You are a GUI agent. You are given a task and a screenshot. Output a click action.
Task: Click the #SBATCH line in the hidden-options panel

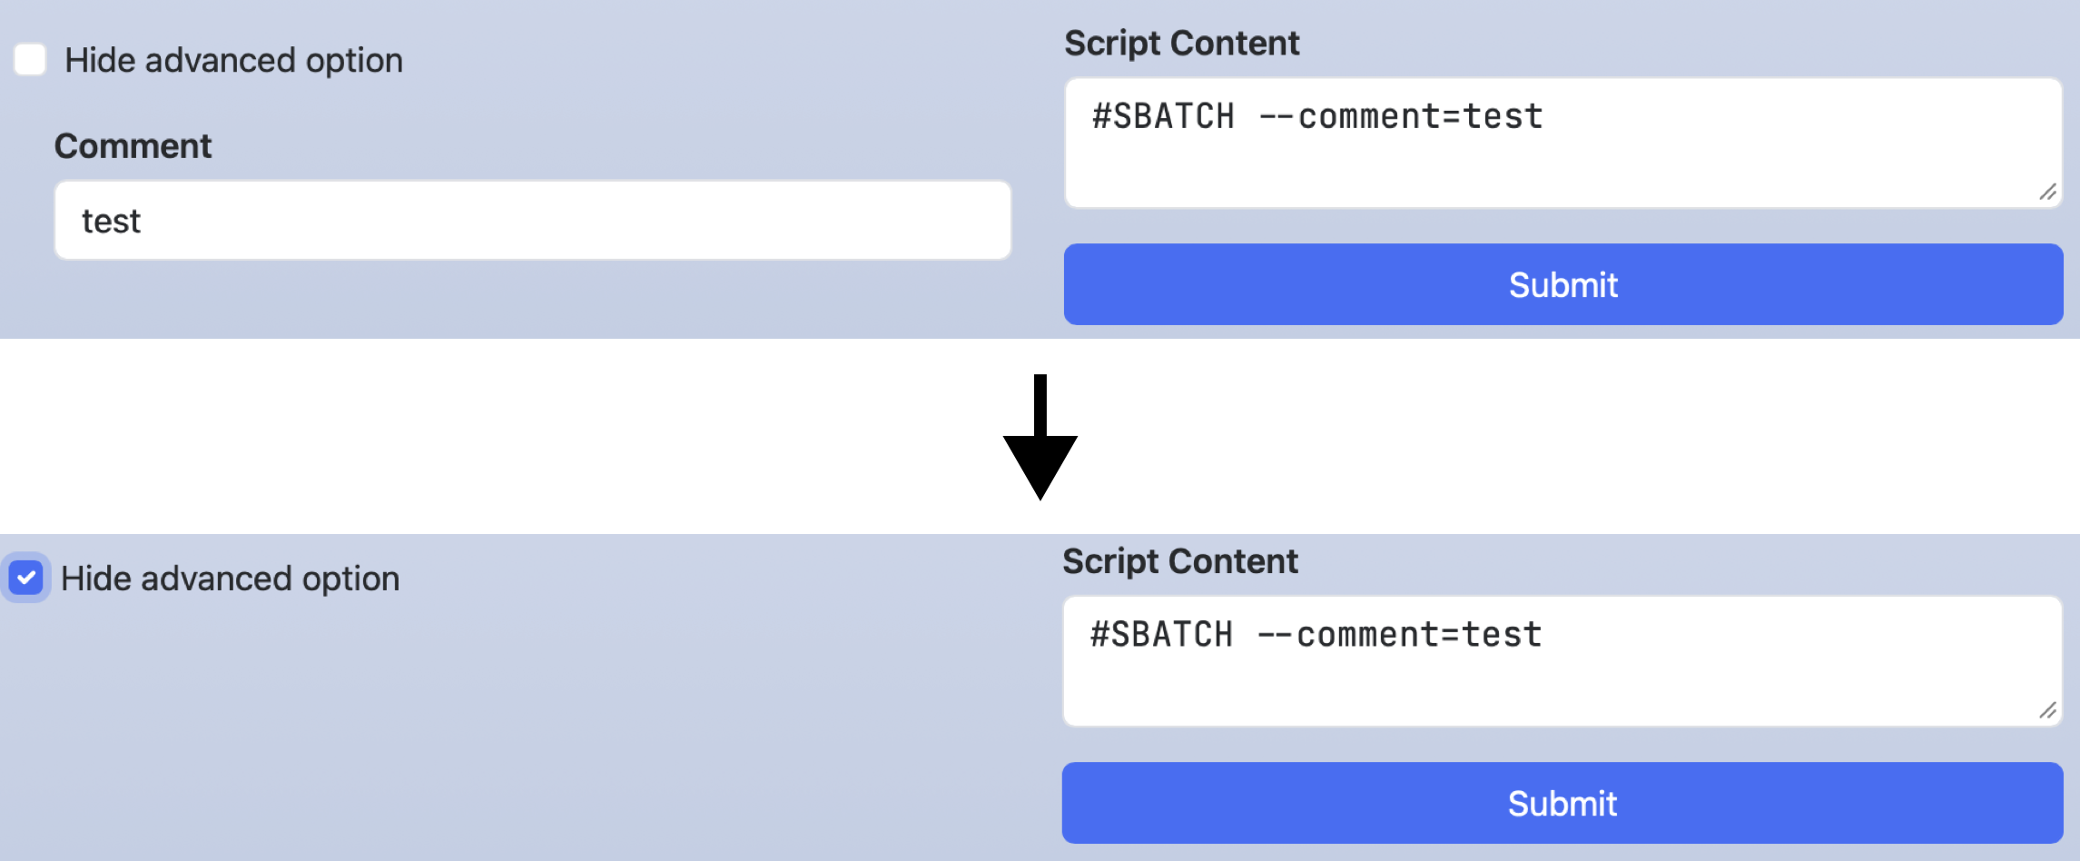point(1316,635)
